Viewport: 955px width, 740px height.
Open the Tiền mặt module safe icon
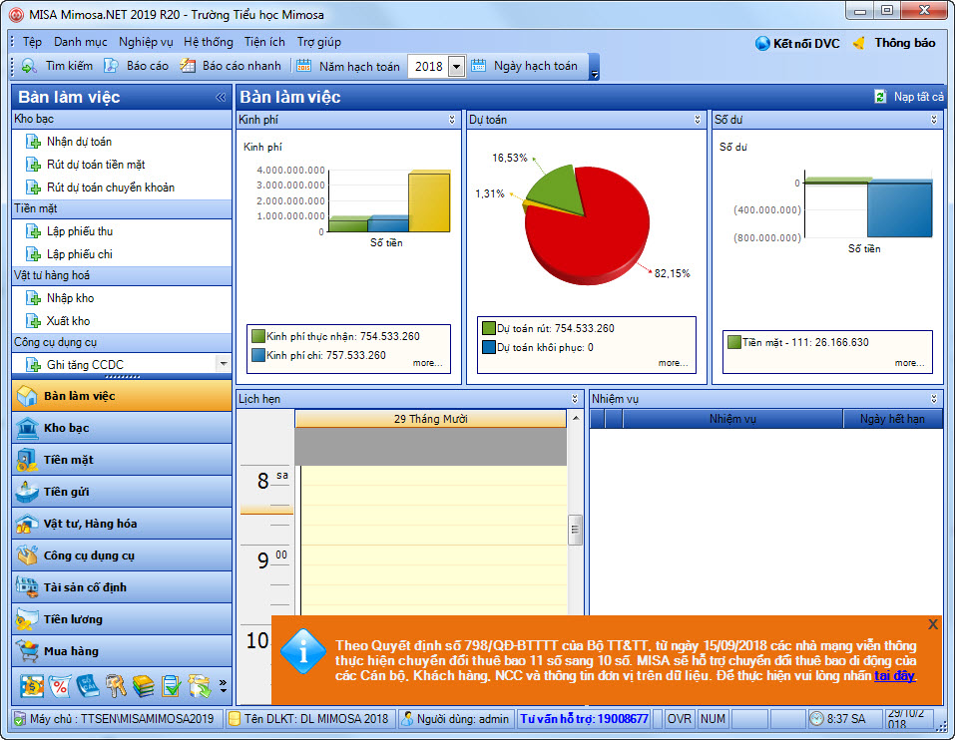[27, 460]
